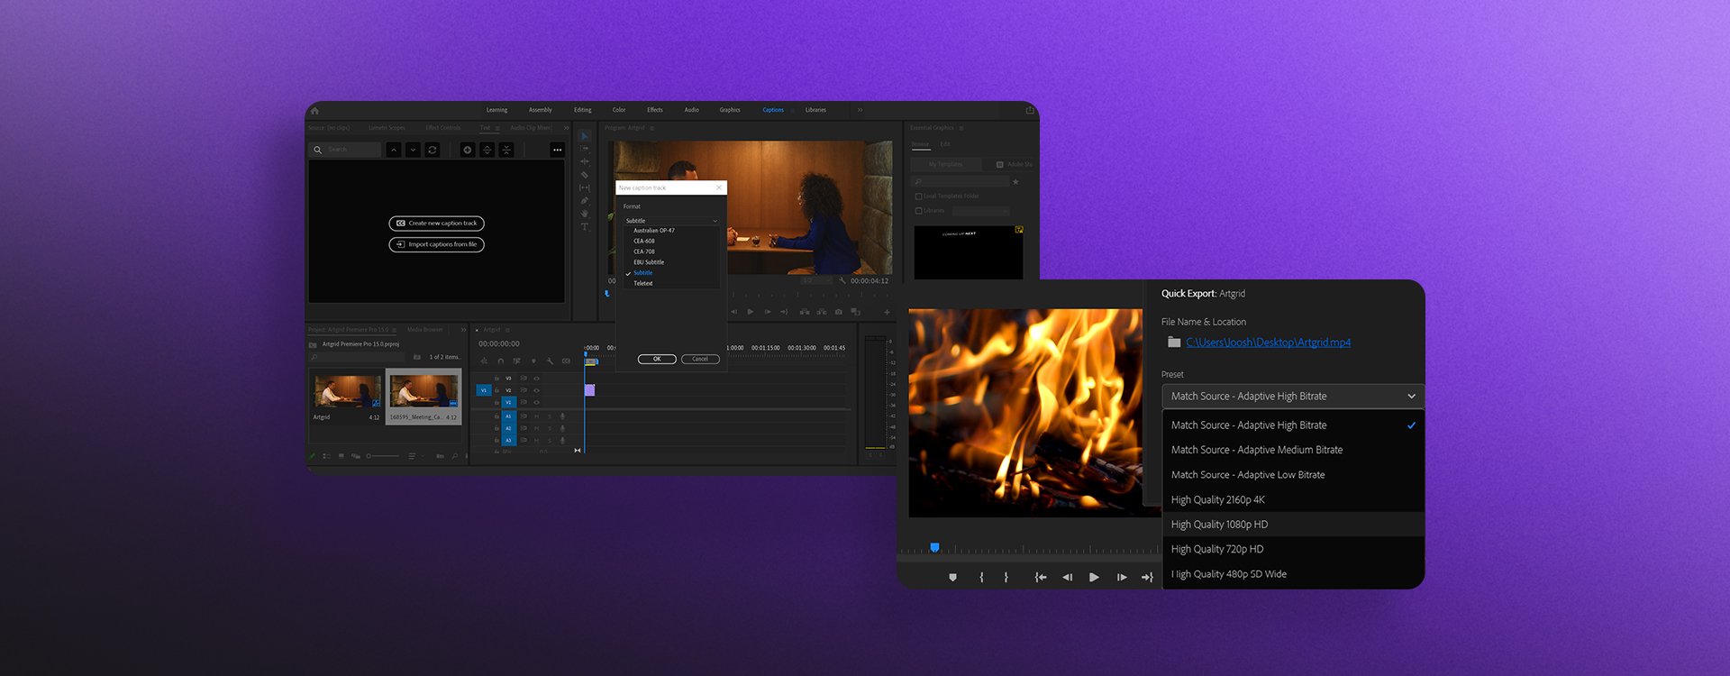Click the refresh icon in the Text panel

(x=432, y=150)
